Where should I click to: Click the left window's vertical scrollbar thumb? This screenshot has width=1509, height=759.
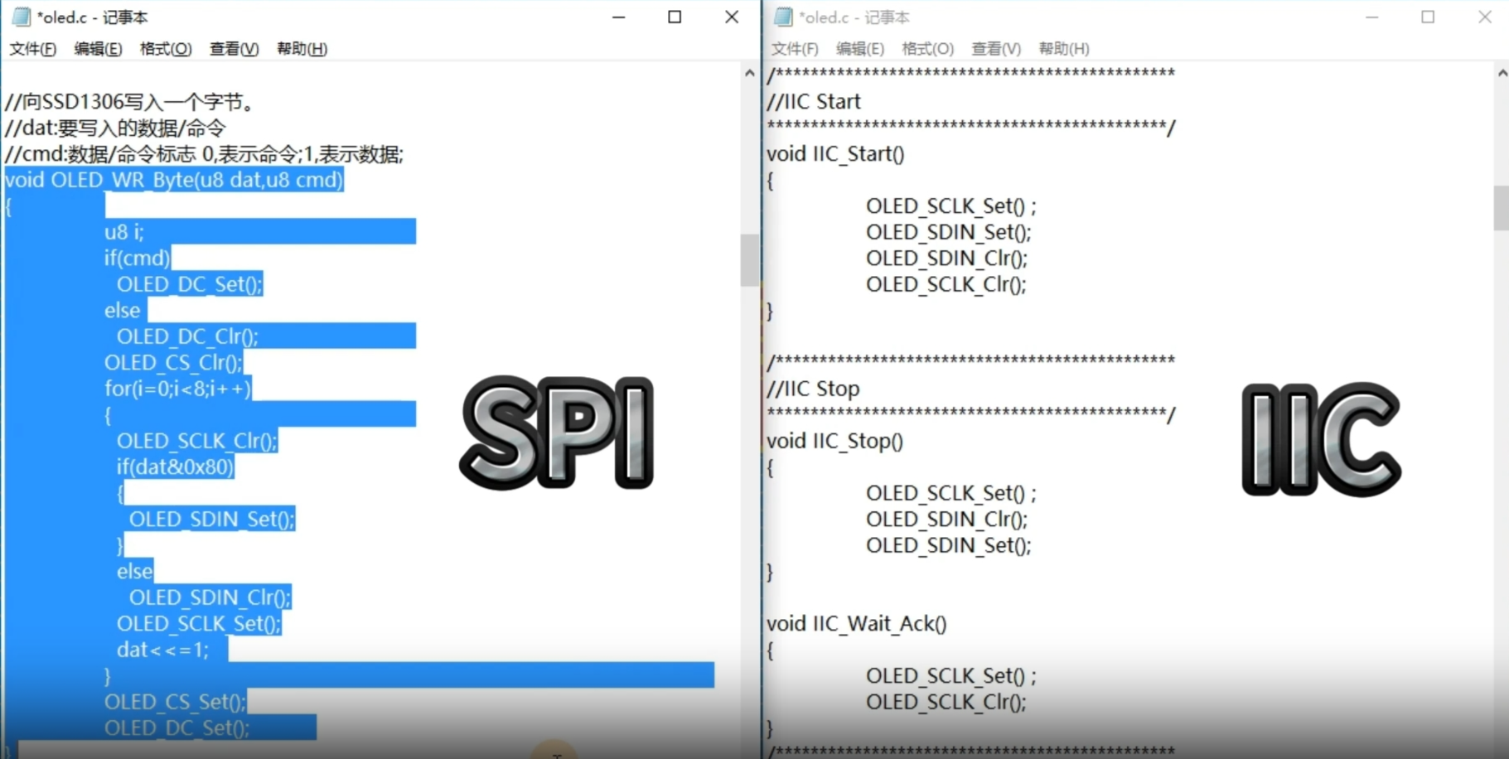pos(750,260)
